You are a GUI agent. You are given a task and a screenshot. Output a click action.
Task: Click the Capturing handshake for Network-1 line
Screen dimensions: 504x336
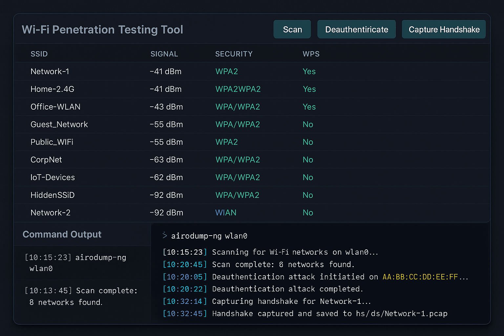(x=267, y=301)
